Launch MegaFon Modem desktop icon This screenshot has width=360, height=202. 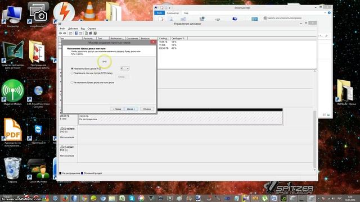[12, 92]
